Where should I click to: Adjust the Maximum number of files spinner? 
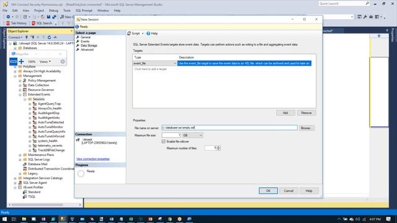[x=218, y=148]
